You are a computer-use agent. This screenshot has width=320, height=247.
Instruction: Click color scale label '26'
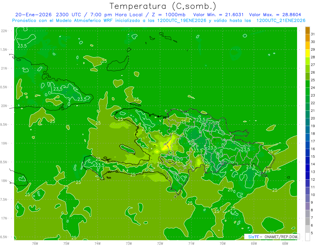(x=313, y=72)
